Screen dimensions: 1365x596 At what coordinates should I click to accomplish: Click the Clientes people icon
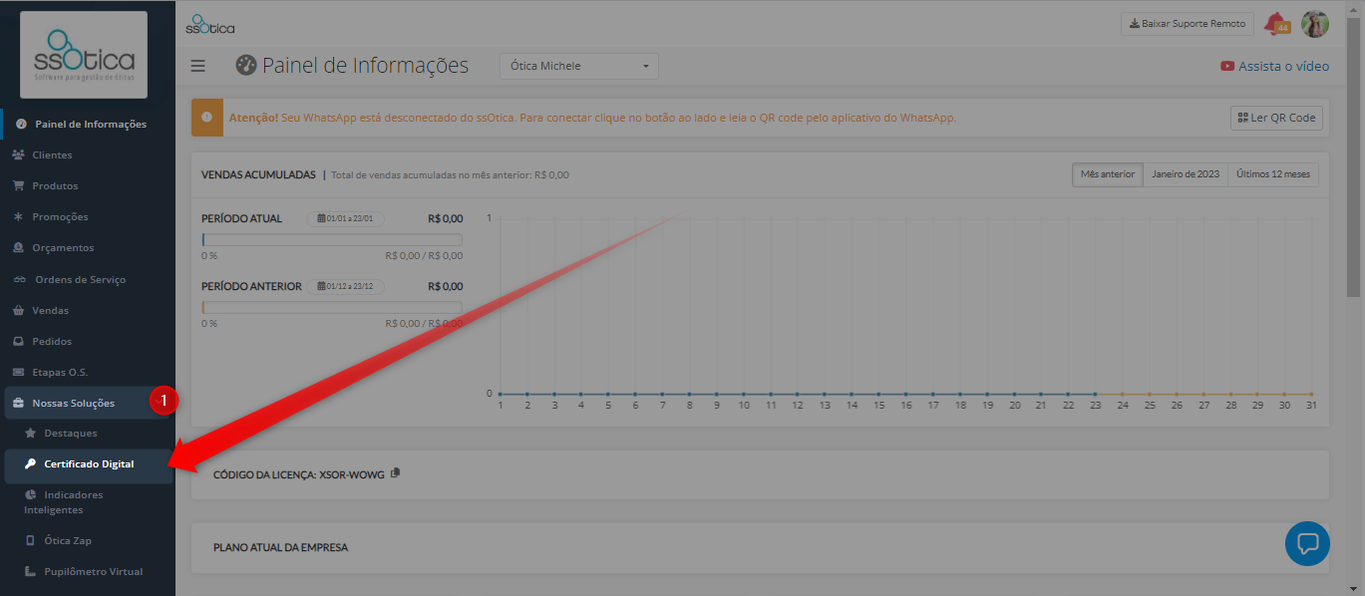18,154
